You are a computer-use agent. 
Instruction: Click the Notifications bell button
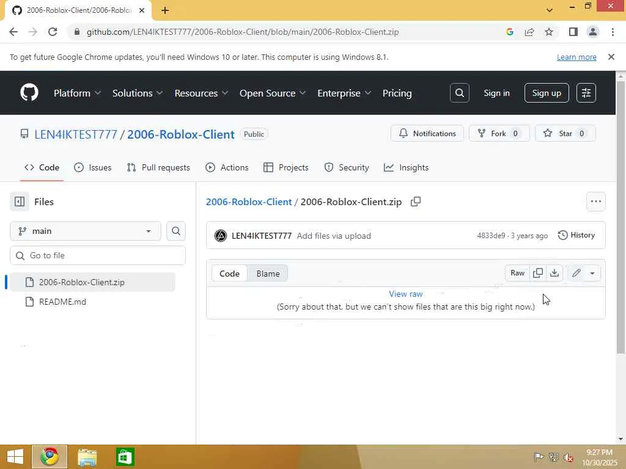click(427, 133)
